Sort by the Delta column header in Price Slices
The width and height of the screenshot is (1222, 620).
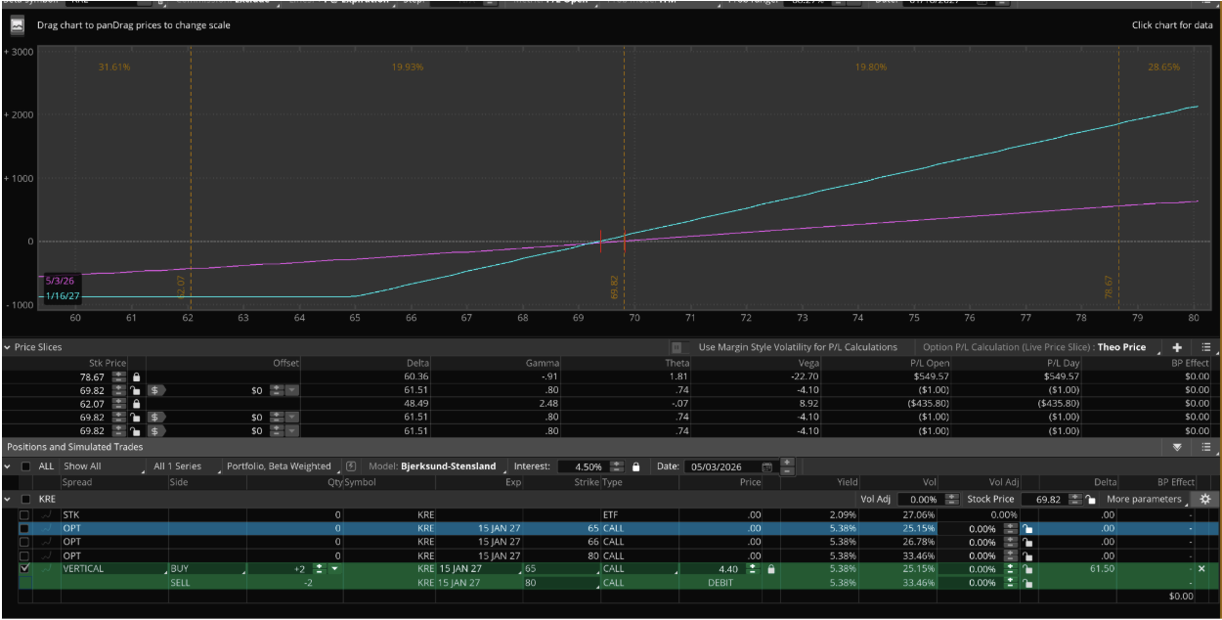click(x=415, y=363)
